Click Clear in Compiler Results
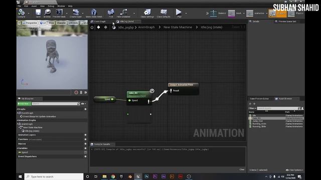321x180 pixels. point(242,169)
